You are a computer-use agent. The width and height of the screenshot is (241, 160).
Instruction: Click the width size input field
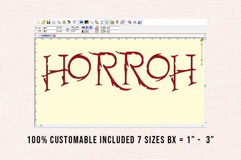point(51,28)
